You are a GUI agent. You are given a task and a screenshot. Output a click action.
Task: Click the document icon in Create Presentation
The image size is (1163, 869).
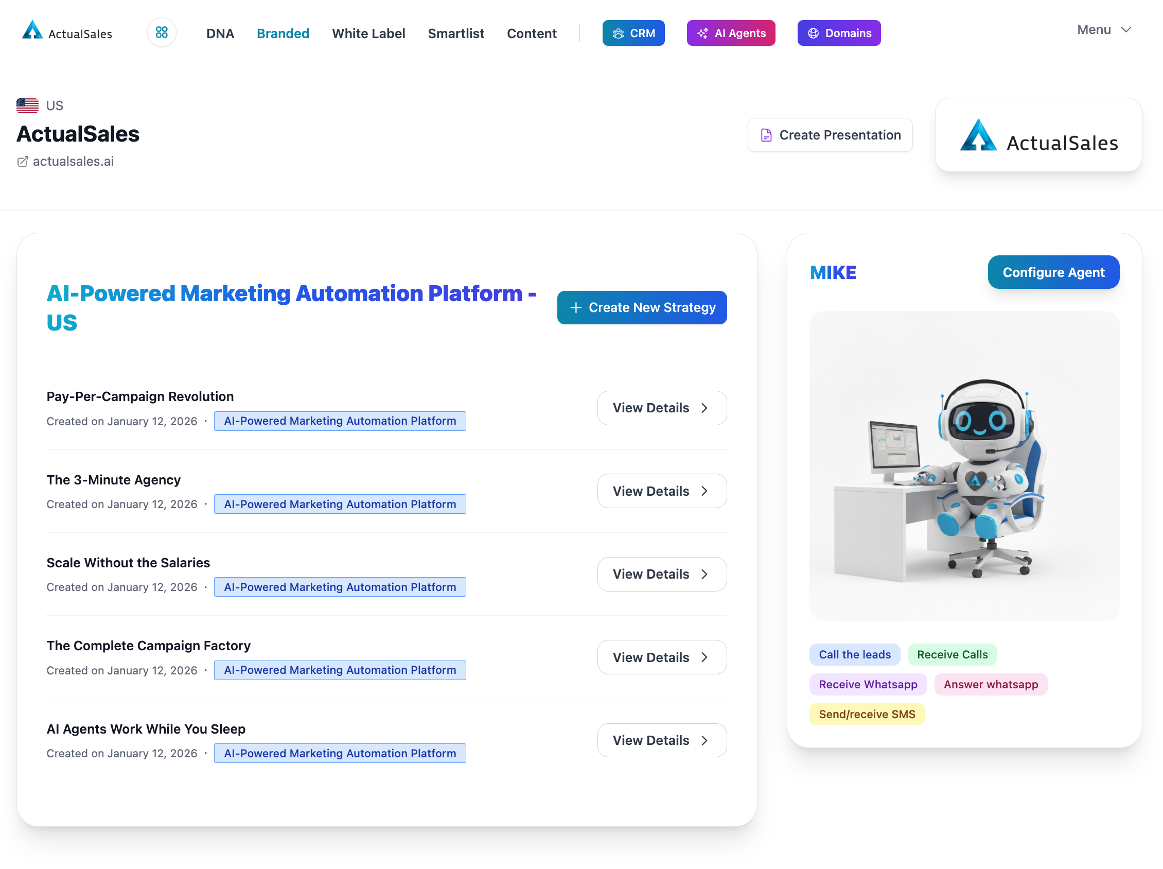pyautogui.click(x=766, y=135)
